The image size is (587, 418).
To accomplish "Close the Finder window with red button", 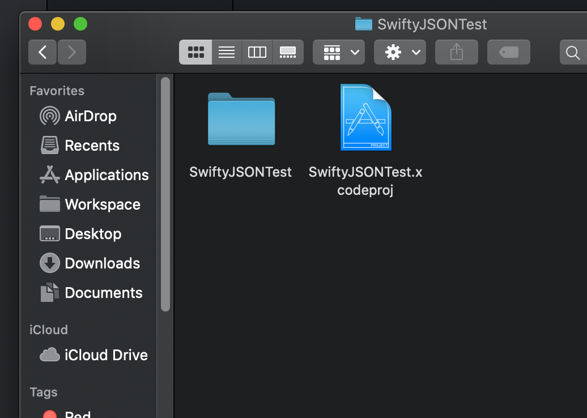I will pyautogui.click(x=35, y=24).
